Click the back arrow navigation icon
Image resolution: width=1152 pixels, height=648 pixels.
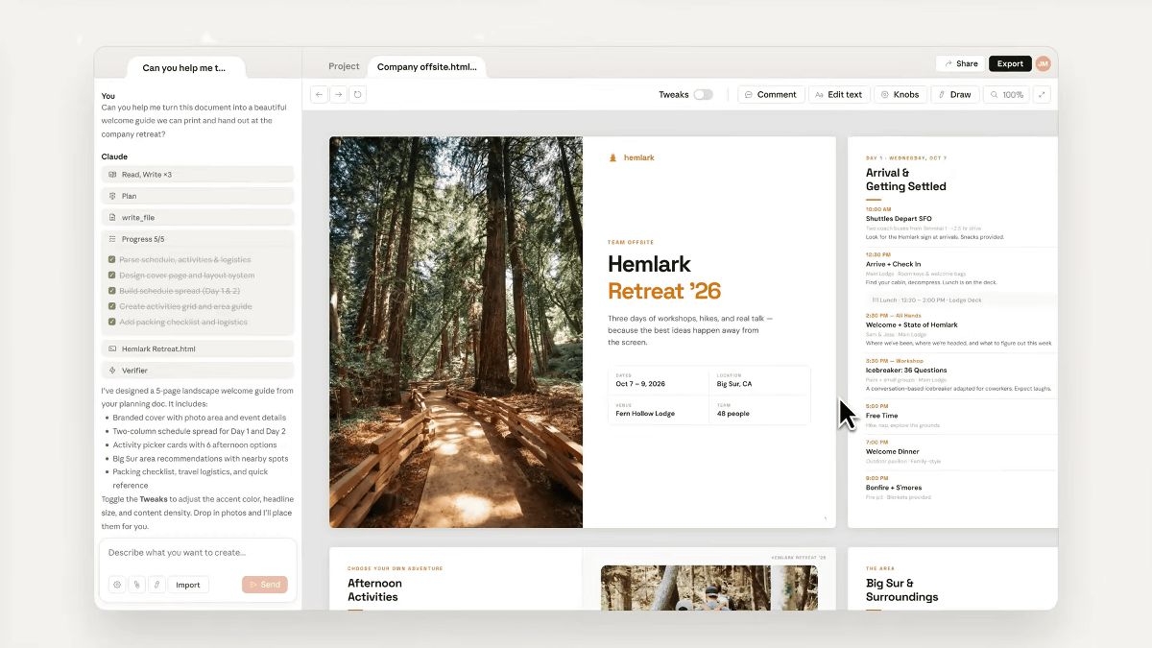(x=320, y=94)
